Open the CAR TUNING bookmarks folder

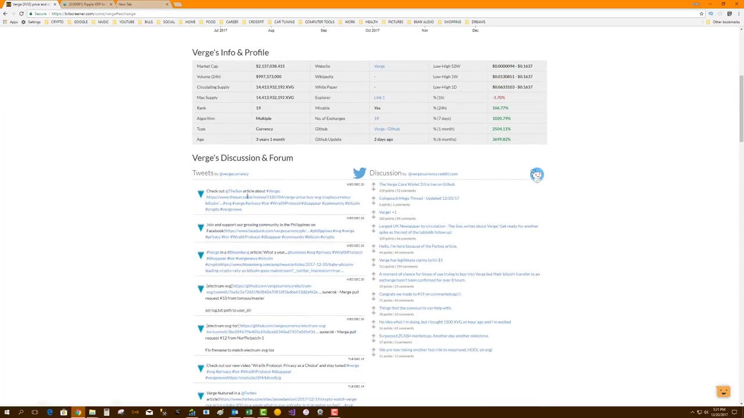281,22
